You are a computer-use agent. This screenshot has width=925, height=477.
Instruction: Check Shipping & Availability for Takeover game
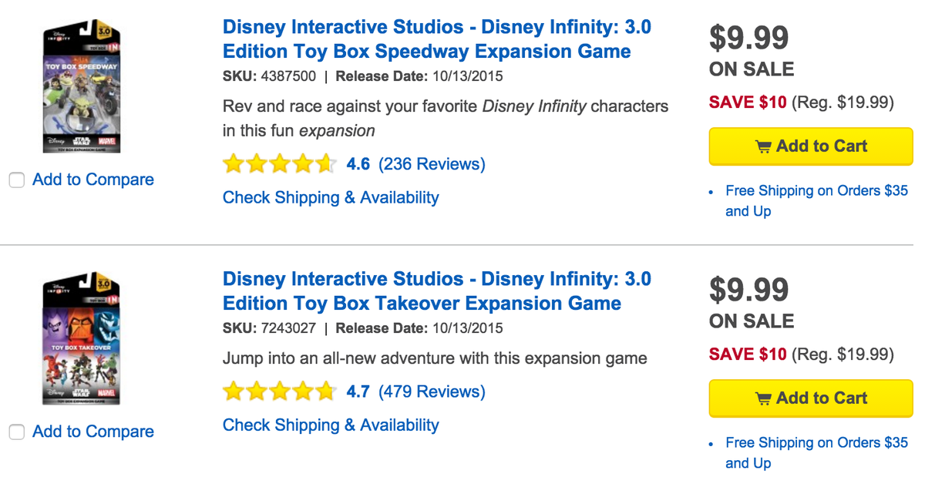331,425
